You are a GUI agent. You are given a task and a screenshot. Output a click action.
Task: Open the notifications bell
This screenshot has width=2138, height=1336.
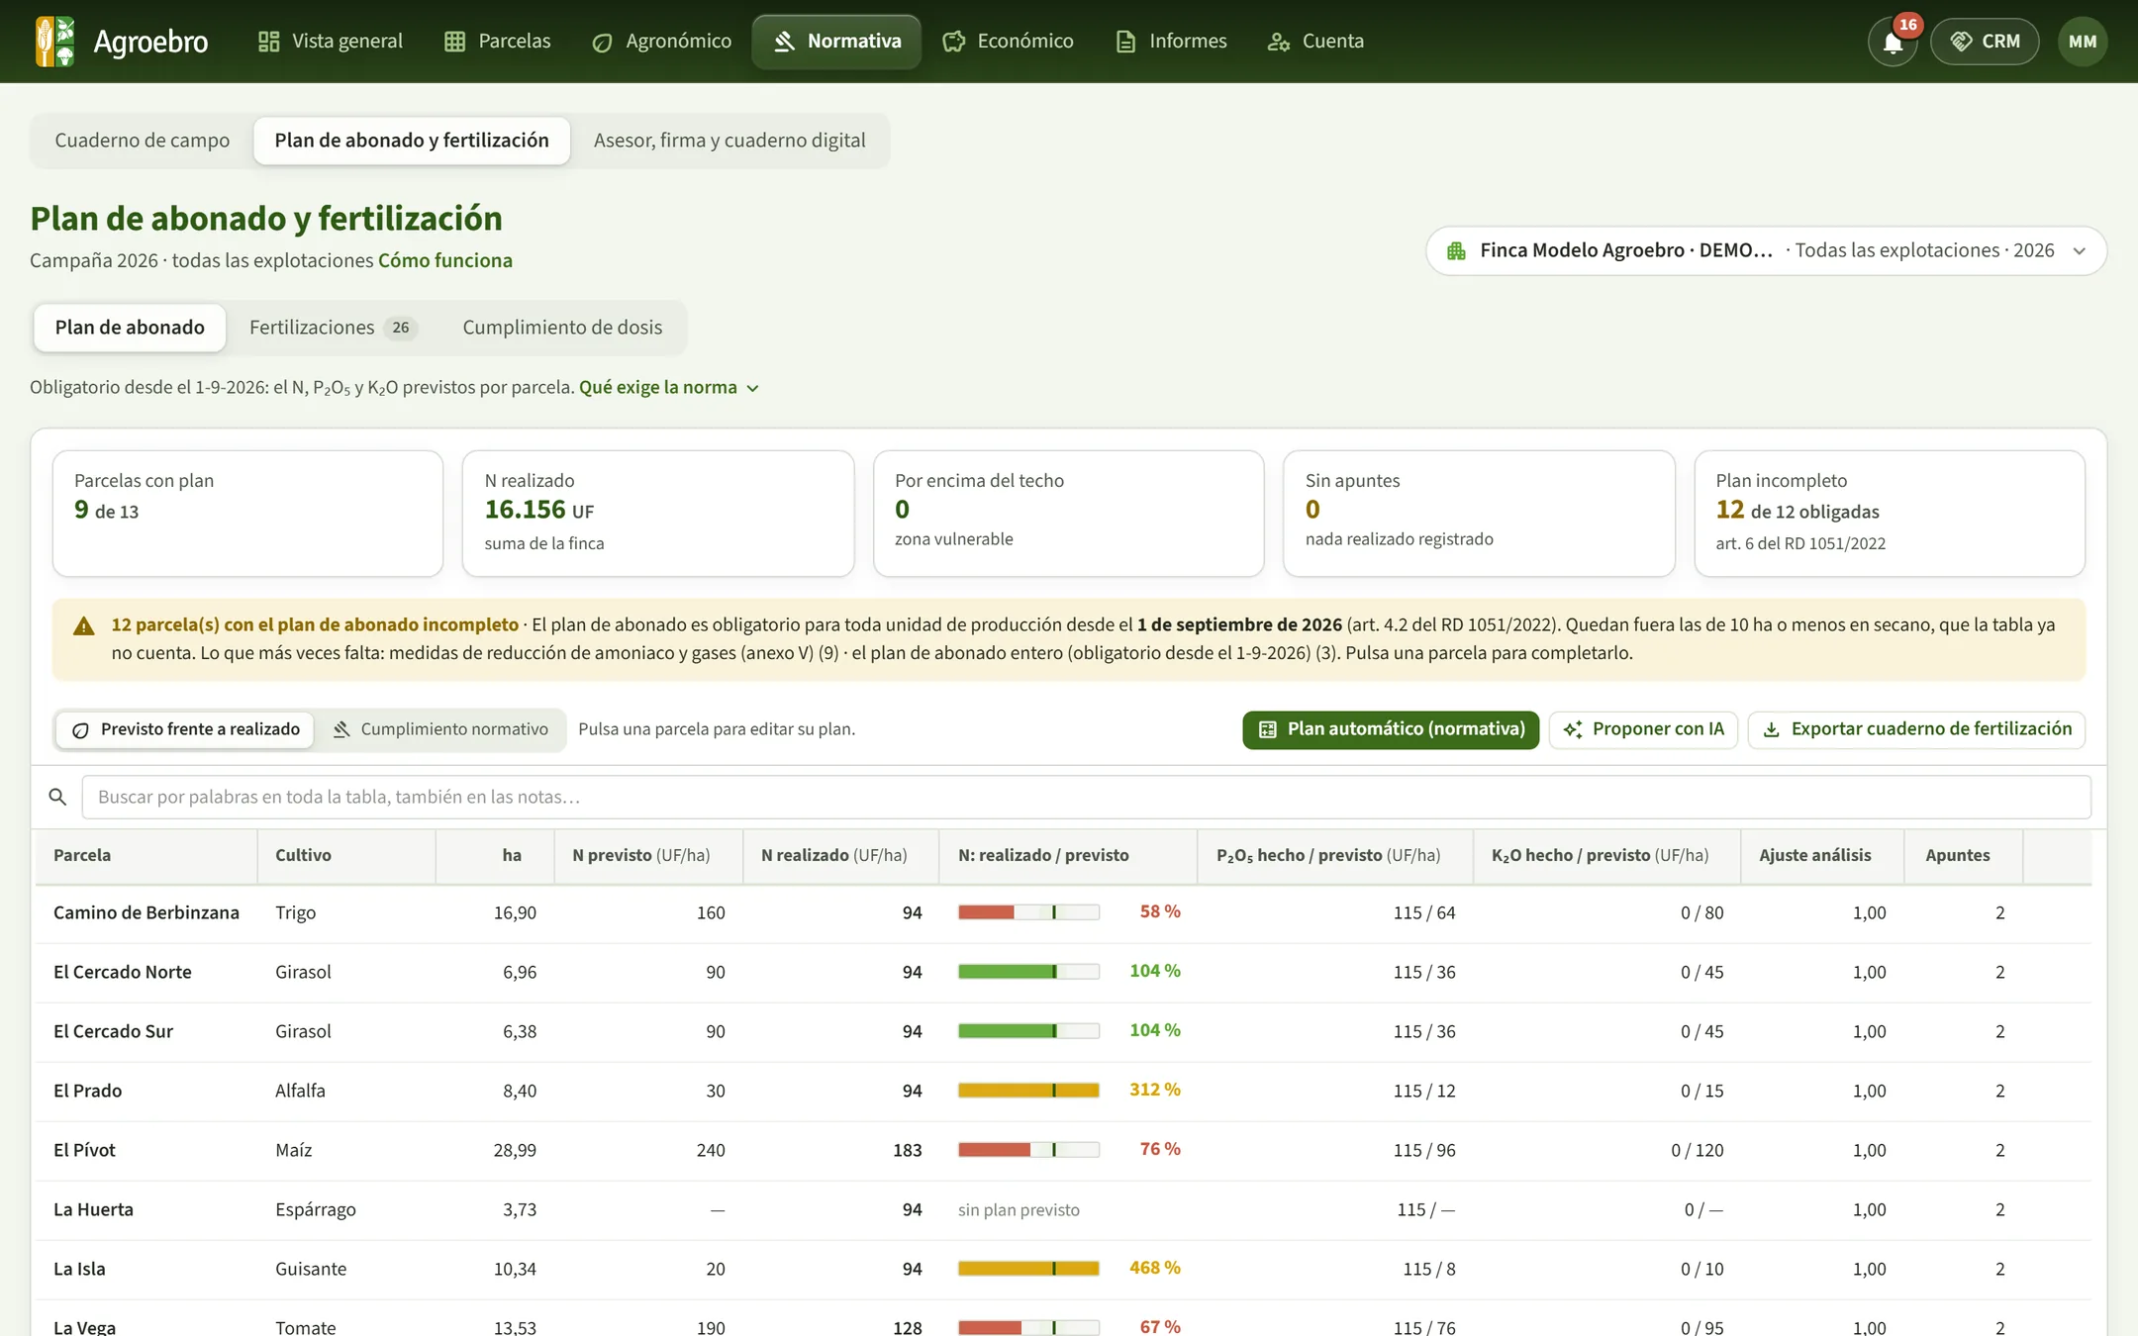tap(1893, 42)
